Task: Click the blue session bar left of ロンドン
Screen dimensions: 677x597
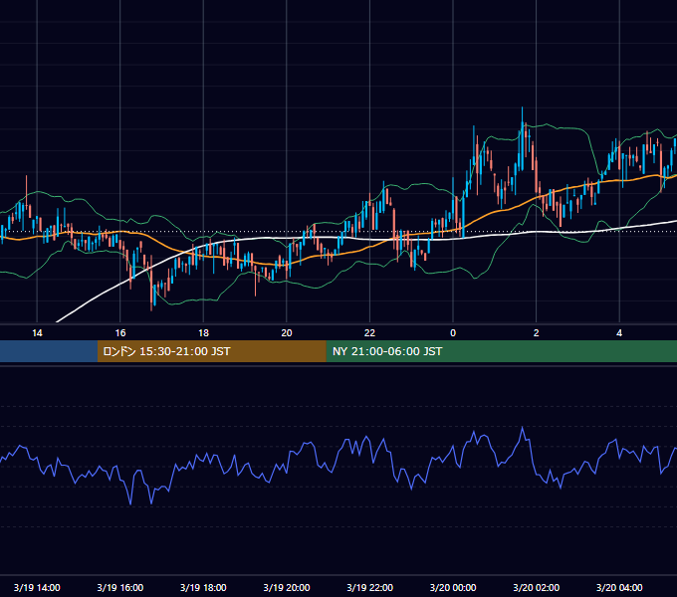Action: pyautogui.click(x=49, y=351)
